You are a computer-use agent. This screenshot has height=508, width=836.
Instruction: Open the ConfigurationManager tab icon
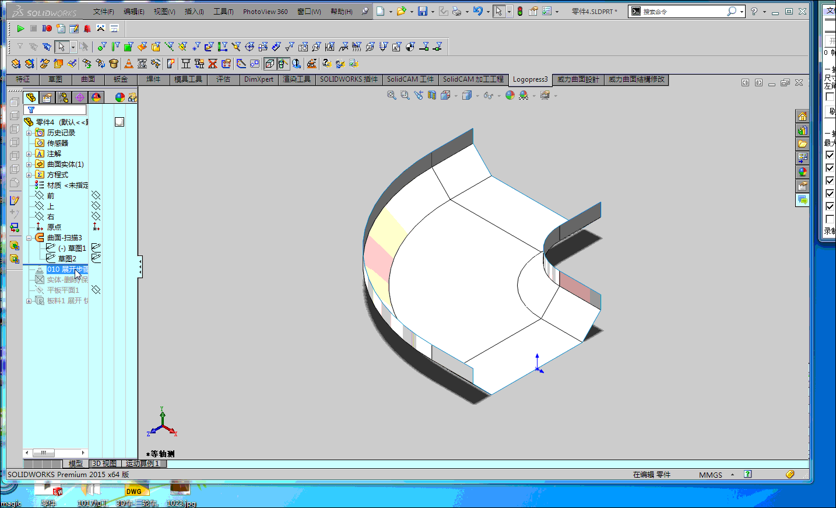point(64,97)
